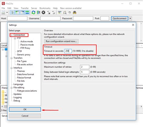Open Quickconnect history dropdown arrow
This screenshot has height=127, width=143.
(130, 18)
